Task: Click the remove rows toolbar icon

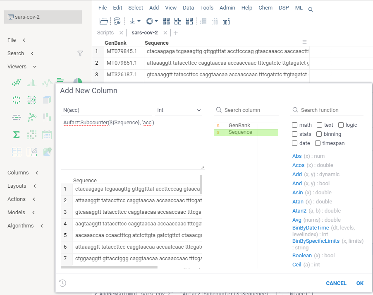Action: (x=203, y=21)
